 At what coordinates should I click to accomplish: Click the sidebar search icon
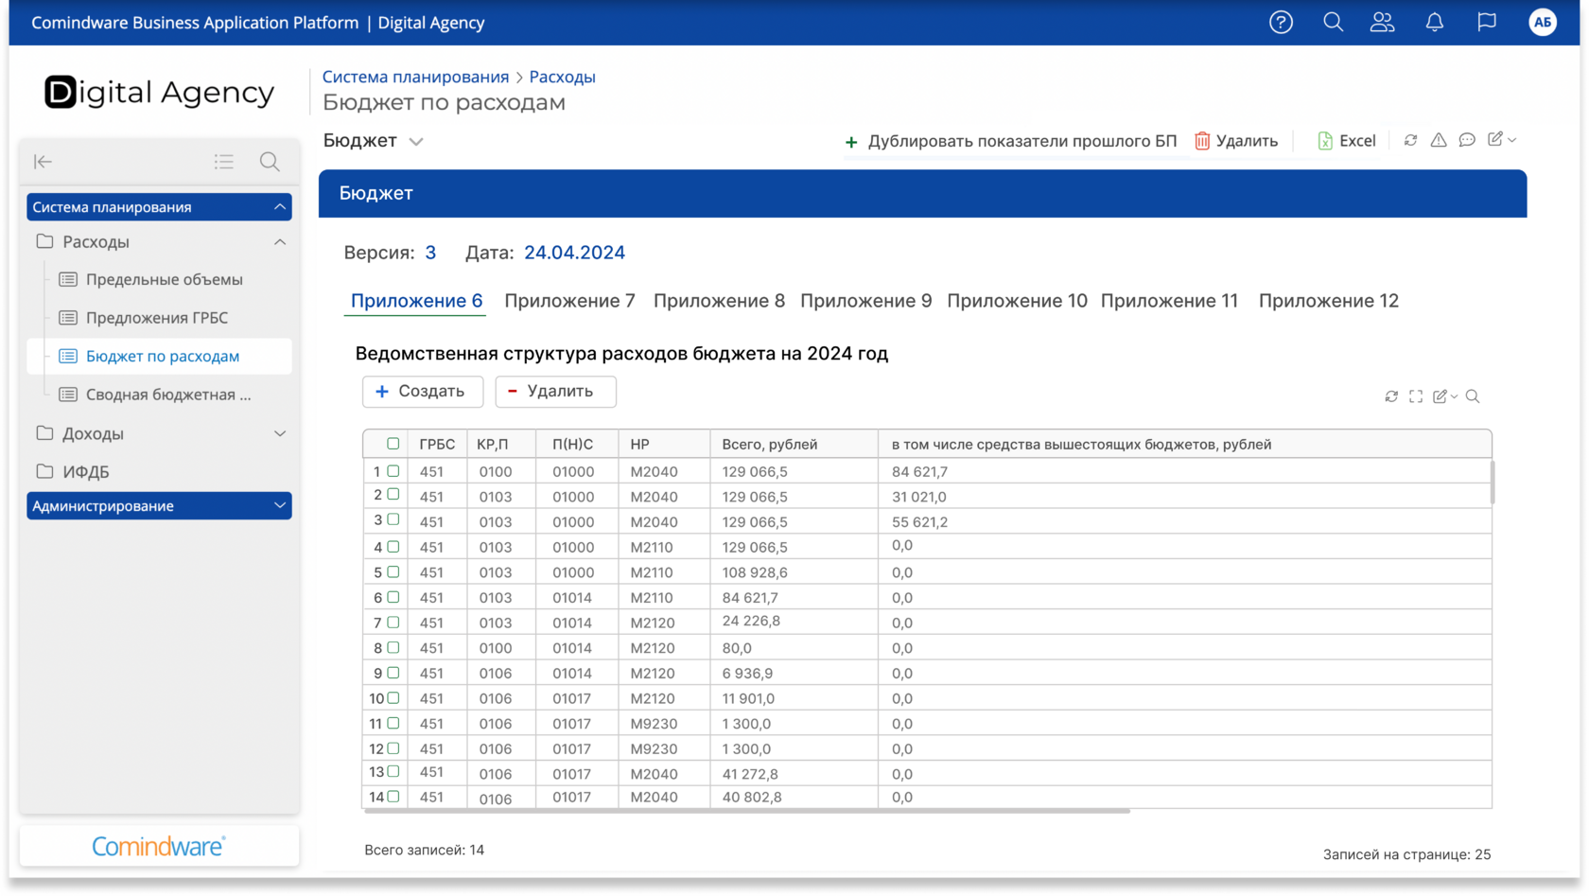[270, 162]
